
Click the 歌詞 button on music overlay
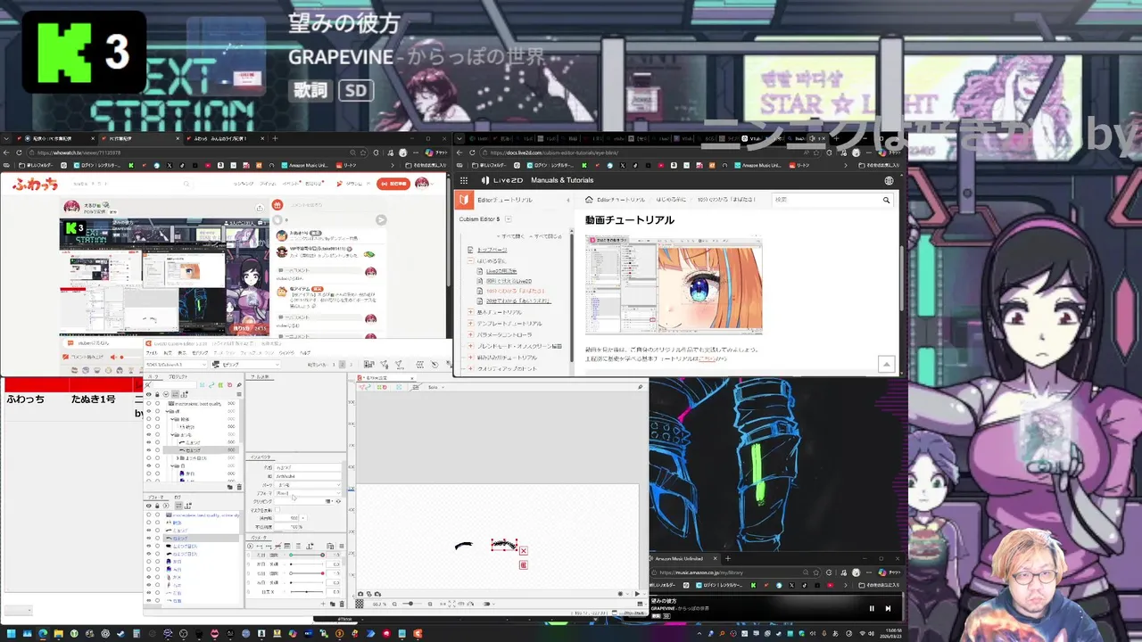tap(310, 90)
